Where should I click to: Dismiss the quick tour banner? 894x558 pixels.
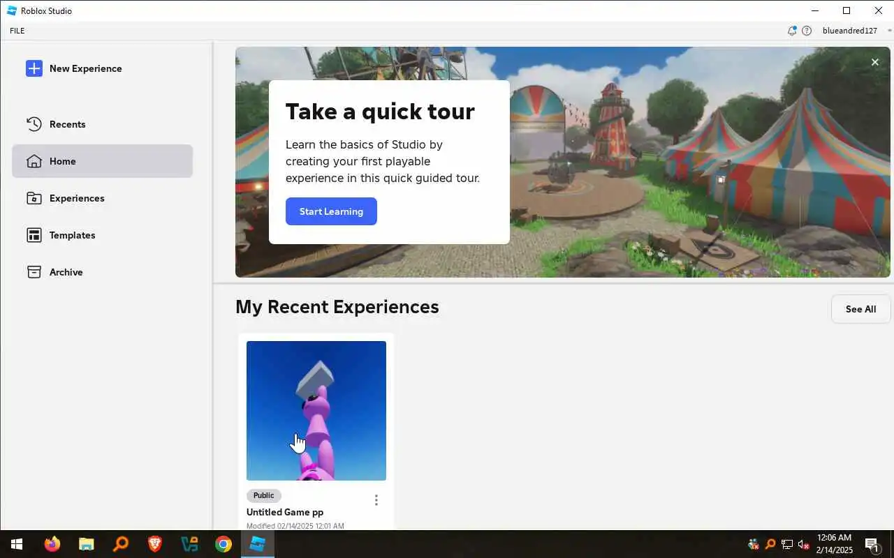click(x=874, y=62)
